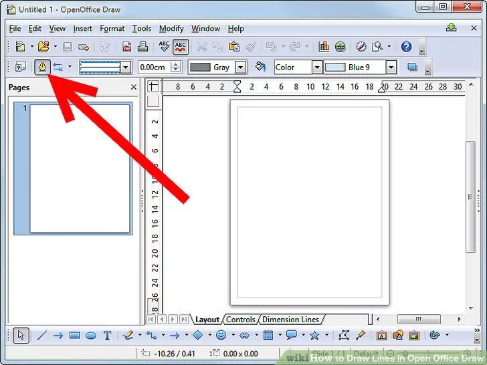Click the Zoom magnifier icon
This screenshot has height=365, width=487.
[x=377, y=47]
